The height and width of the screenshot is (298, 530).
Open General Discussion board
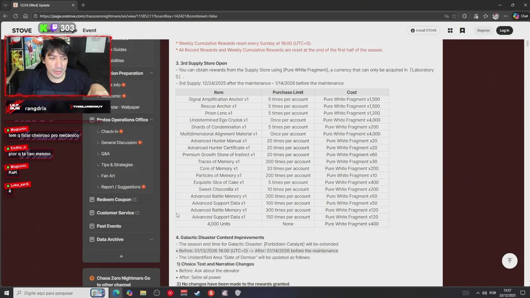point(119,142)
